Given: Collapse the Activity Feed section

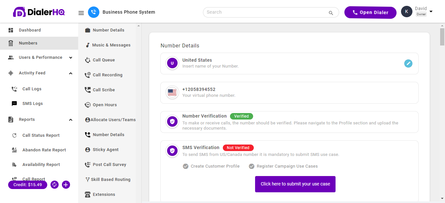Looking at the screenshot, I should [71, 73].
